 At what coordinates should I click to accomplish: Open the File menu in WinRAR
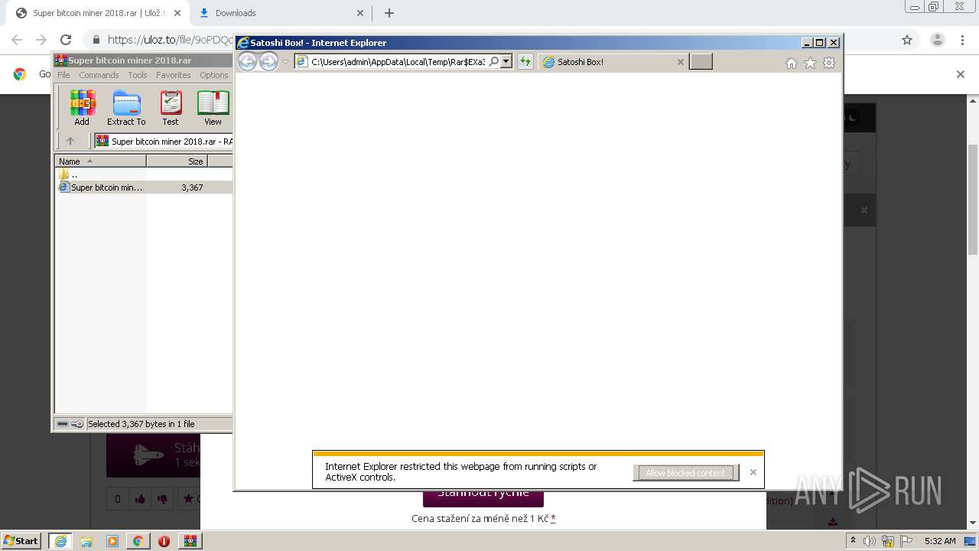(63, 75)
